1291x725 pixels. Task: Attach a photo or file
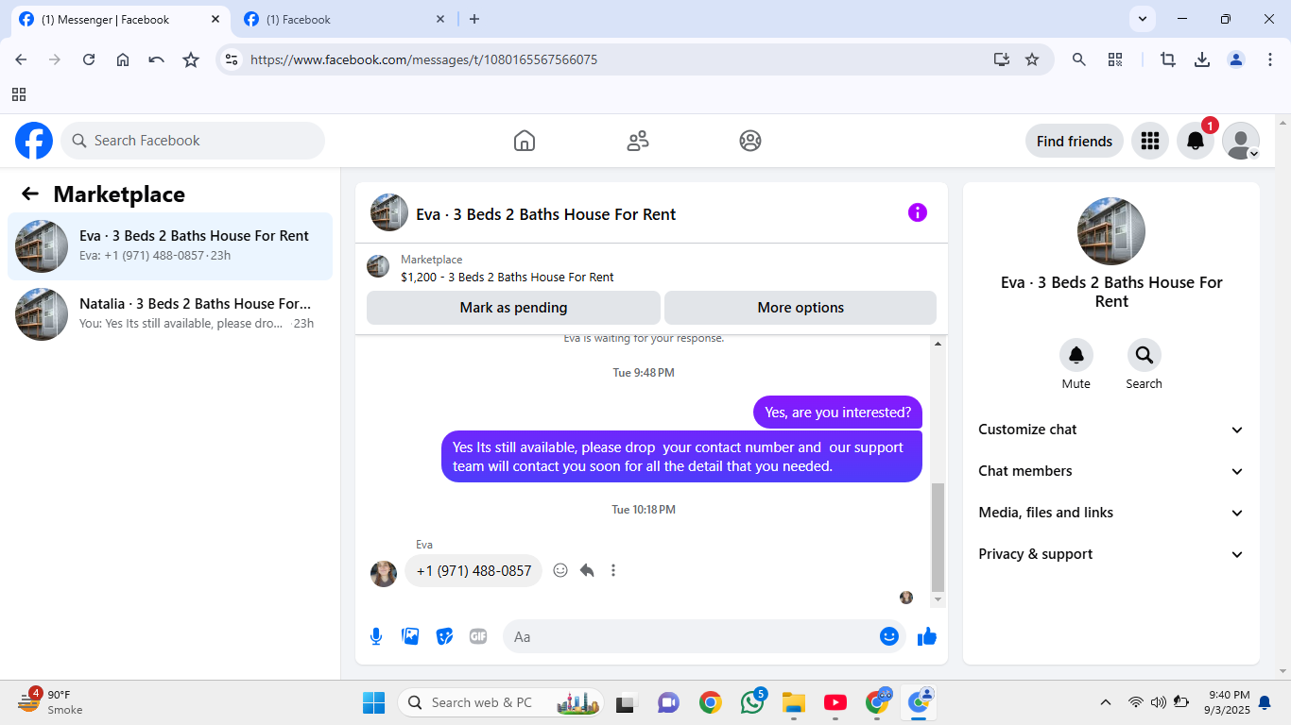click(x=410, y=636)
